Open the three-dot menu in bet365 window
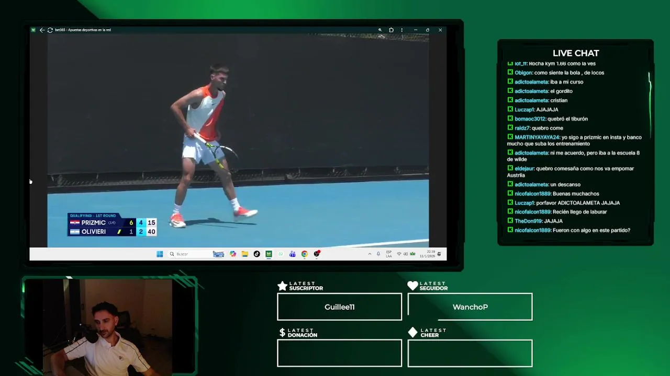 pos(401,30)
